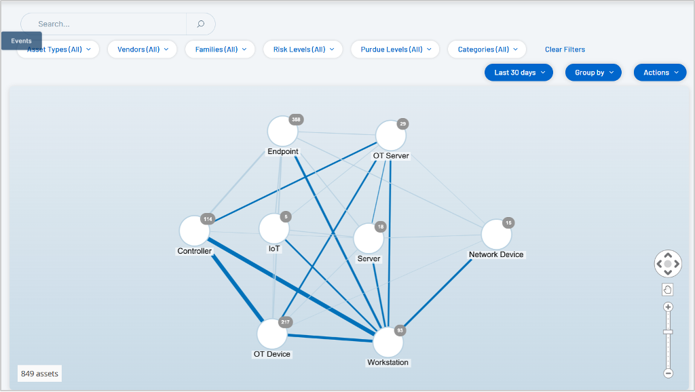
Task: Click the OT Server label text
Action: 391,156
